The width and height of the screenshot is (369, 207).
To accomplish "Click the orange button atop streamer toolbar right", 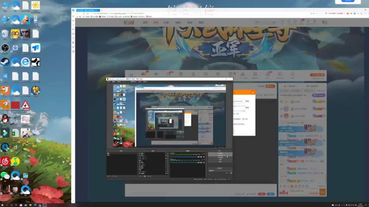I will point(317,75).
